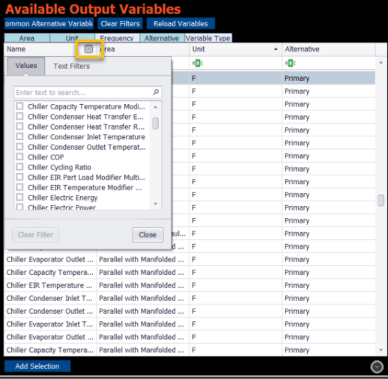Click the filter list scroll up arrow
This screenshot has width=388, height=379.
155,107
